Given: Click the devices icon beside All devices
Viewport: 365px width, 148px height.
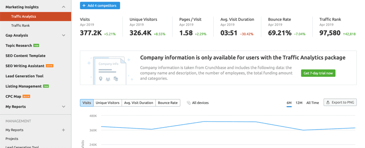Looking at the screenshot, I should 189,103.
